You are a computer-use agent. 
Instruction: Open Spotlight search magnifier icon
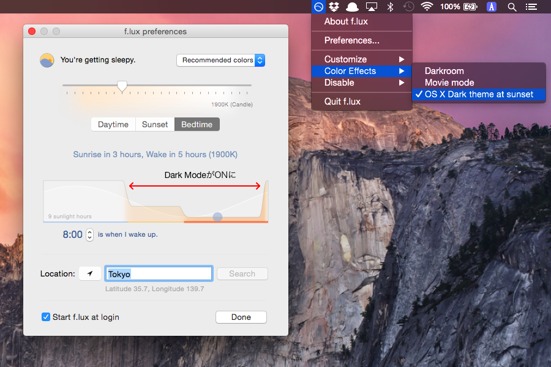point(512,7)
